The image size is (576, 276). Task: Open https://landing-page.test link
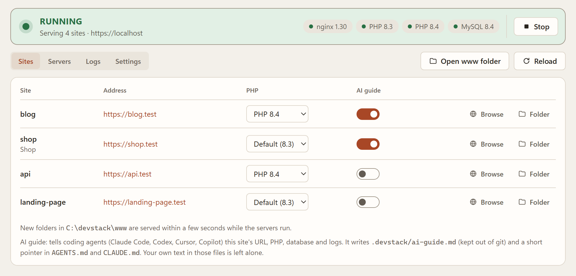(144, 202)
